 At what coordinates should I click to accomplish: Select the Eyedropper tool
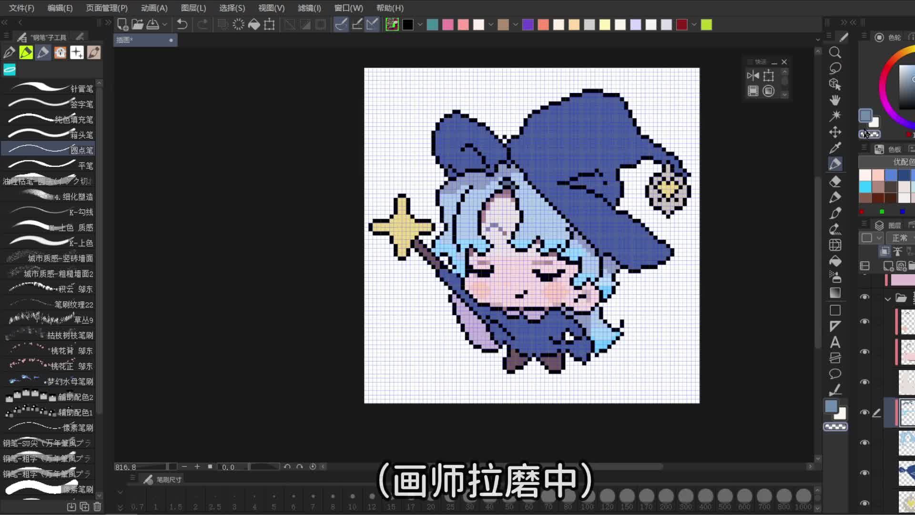tap(835, 148)
